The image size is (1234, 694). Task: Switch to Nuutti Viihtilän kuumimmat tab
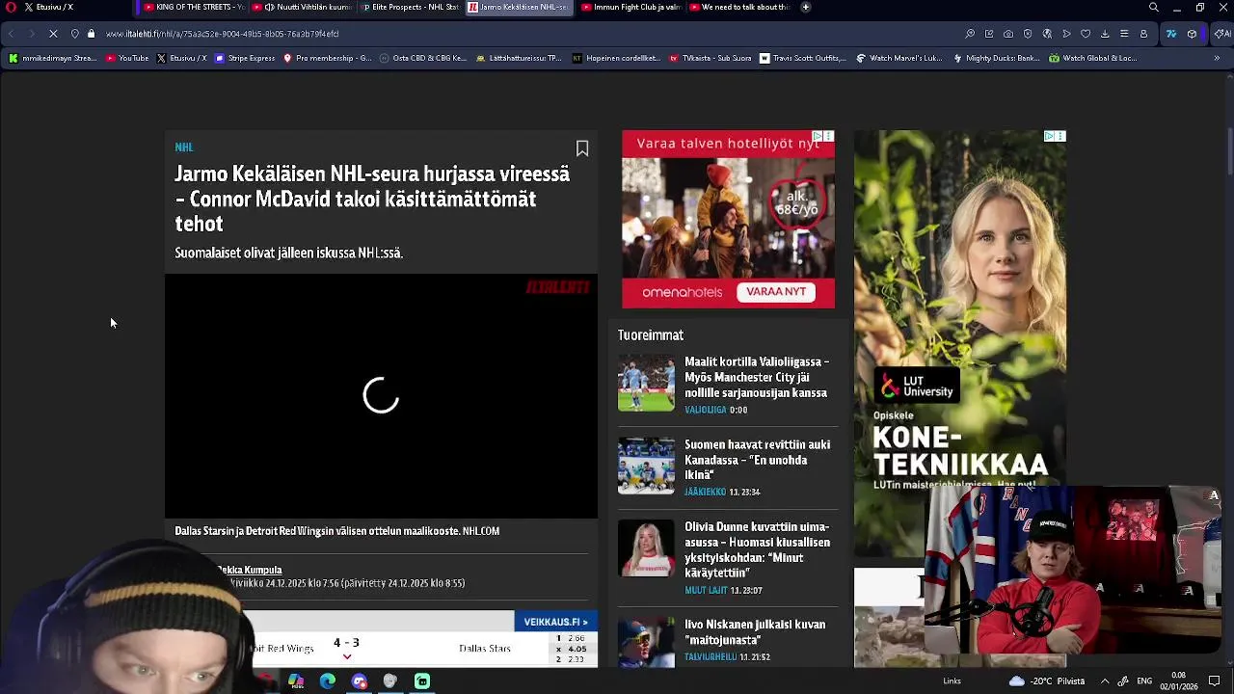tap(301, 7)
